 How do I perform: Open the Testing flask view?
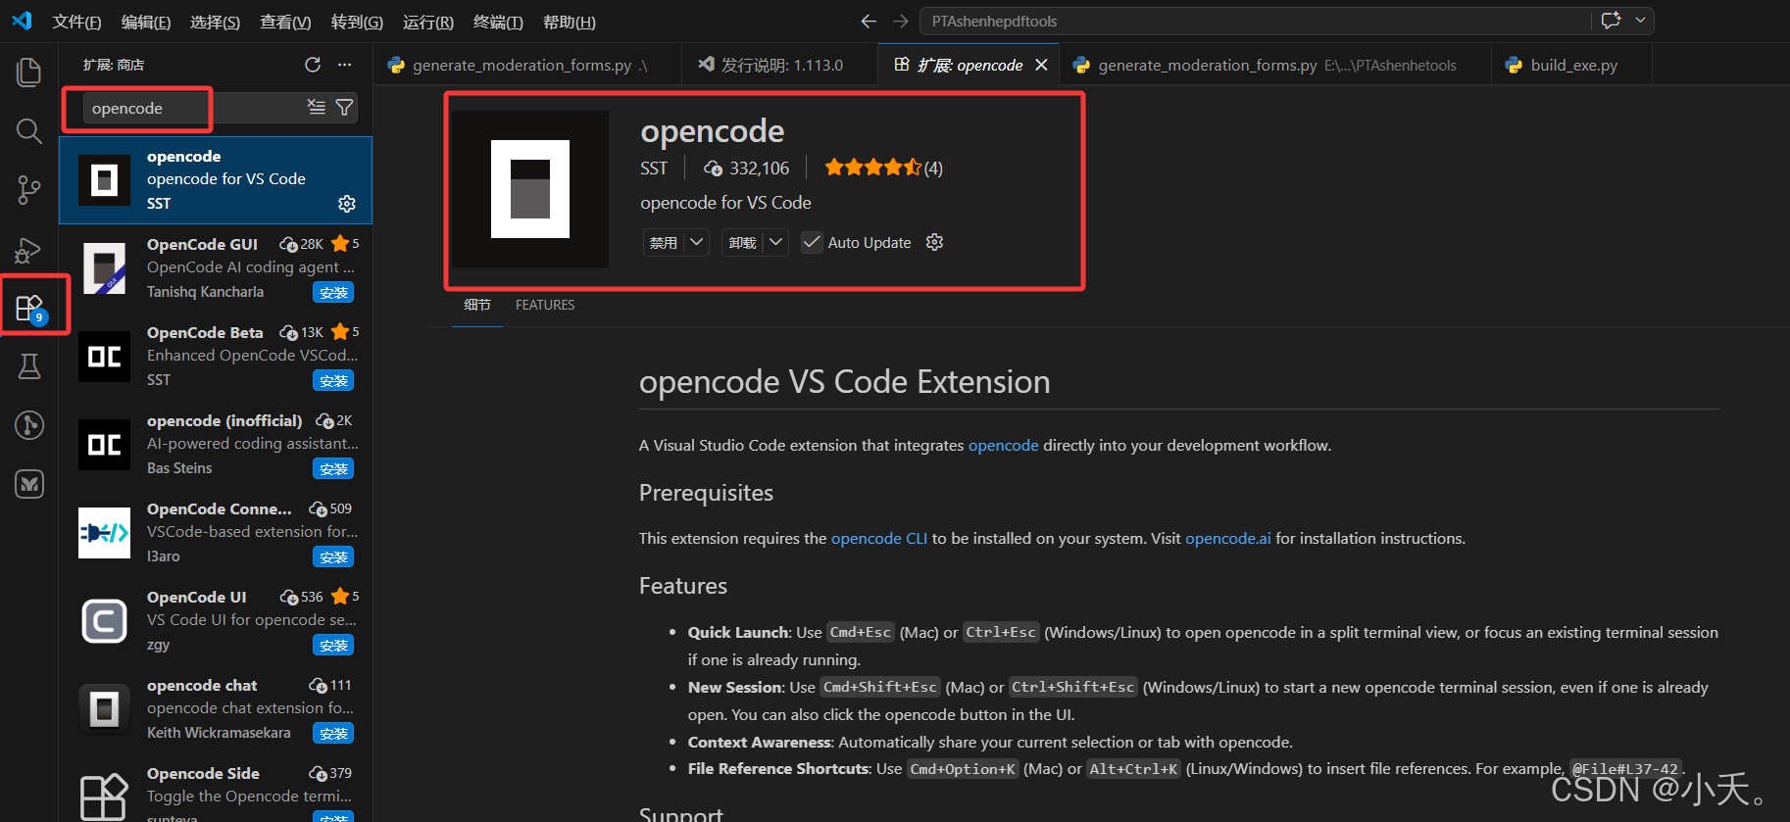29,366
